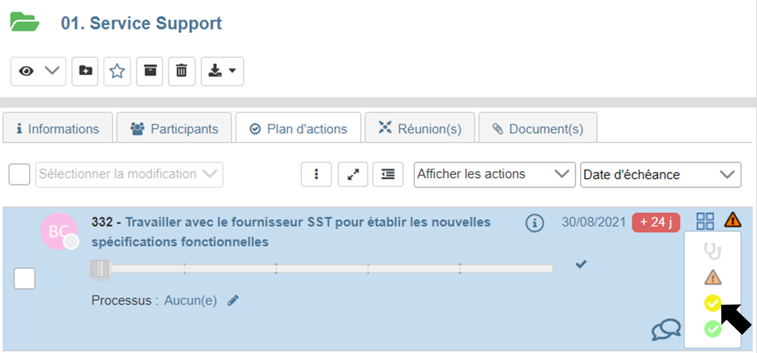The width and height of the screenshot is (757, 353).
Task: Toggle the eye visibility dropdown button
Action: [38, 71]
